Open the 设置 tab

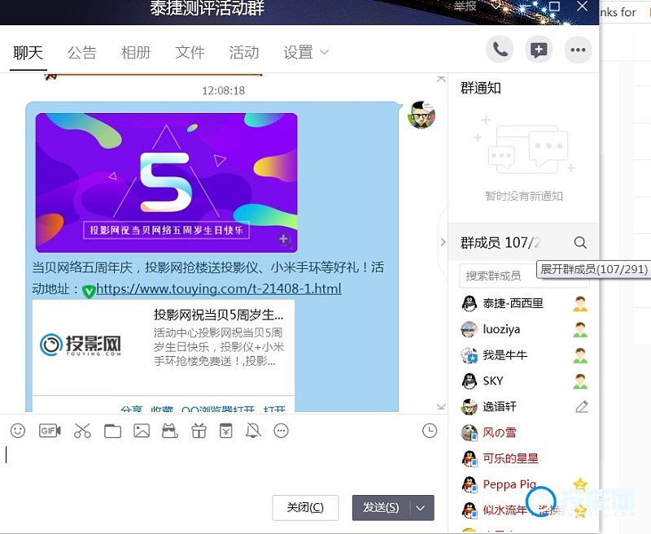coord(298,53)
